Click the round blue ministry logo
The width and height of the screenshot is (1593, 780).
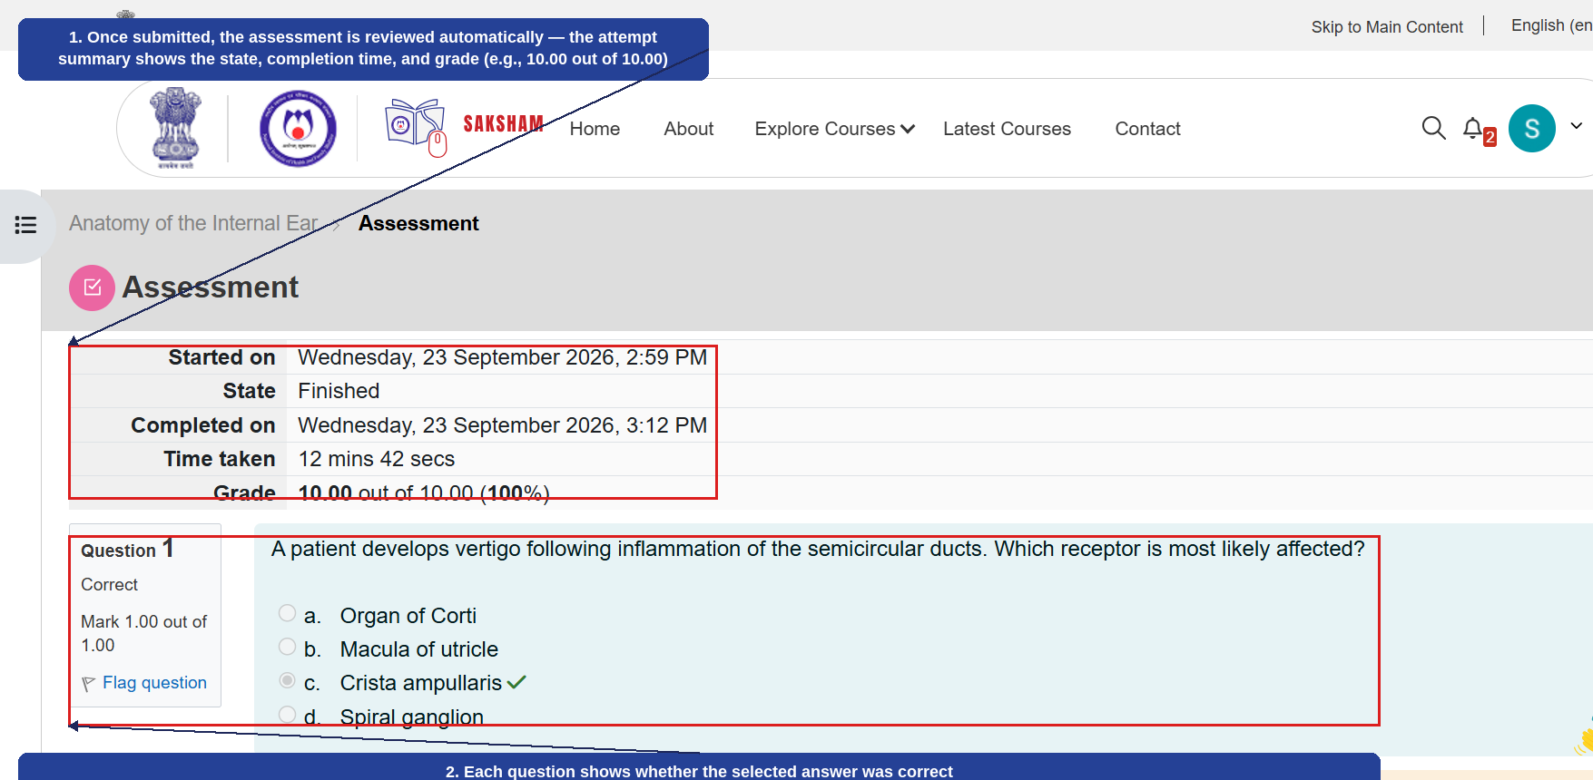(x=298, y=128)
